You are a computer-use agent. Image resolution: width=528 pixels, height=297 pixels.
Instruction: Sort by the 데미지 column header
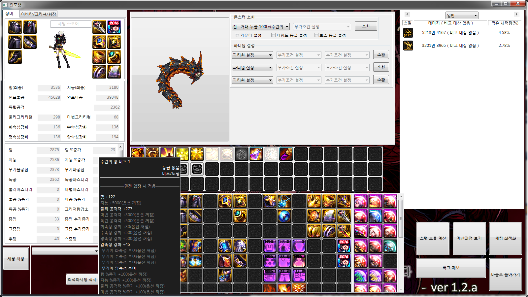450,23
